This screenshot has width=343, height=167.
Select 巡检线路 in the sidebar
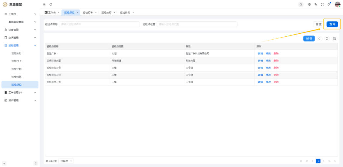pyautogui.click(x=16, y=77)
